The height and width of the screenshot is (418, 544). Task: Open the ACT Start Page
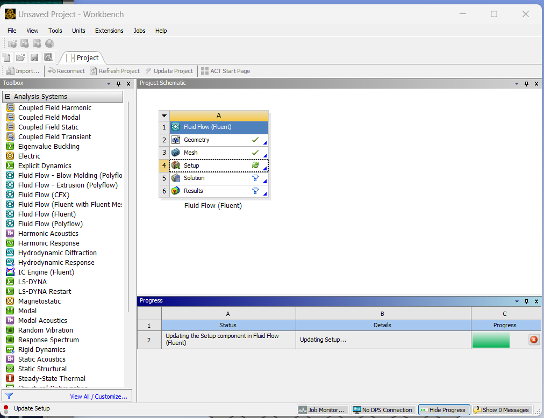tap(226, 71)
